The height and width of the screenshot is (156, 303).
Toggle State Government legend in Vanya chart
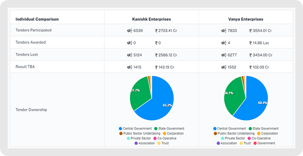point(264,129)
